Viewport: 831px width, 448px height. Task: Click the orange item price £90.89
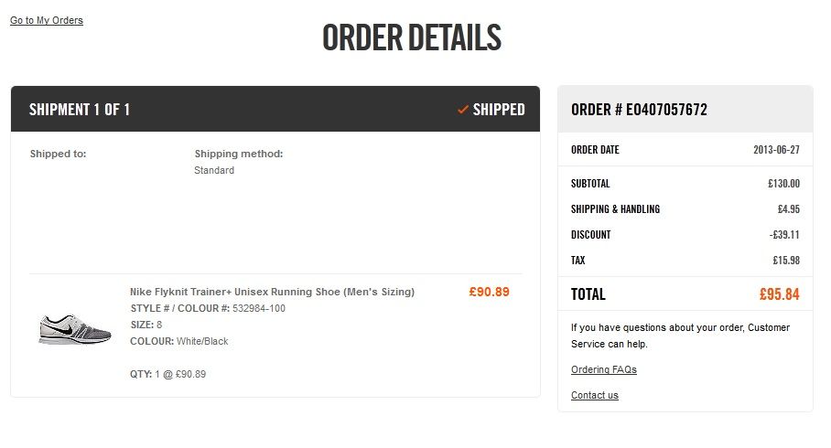point(489,293)
